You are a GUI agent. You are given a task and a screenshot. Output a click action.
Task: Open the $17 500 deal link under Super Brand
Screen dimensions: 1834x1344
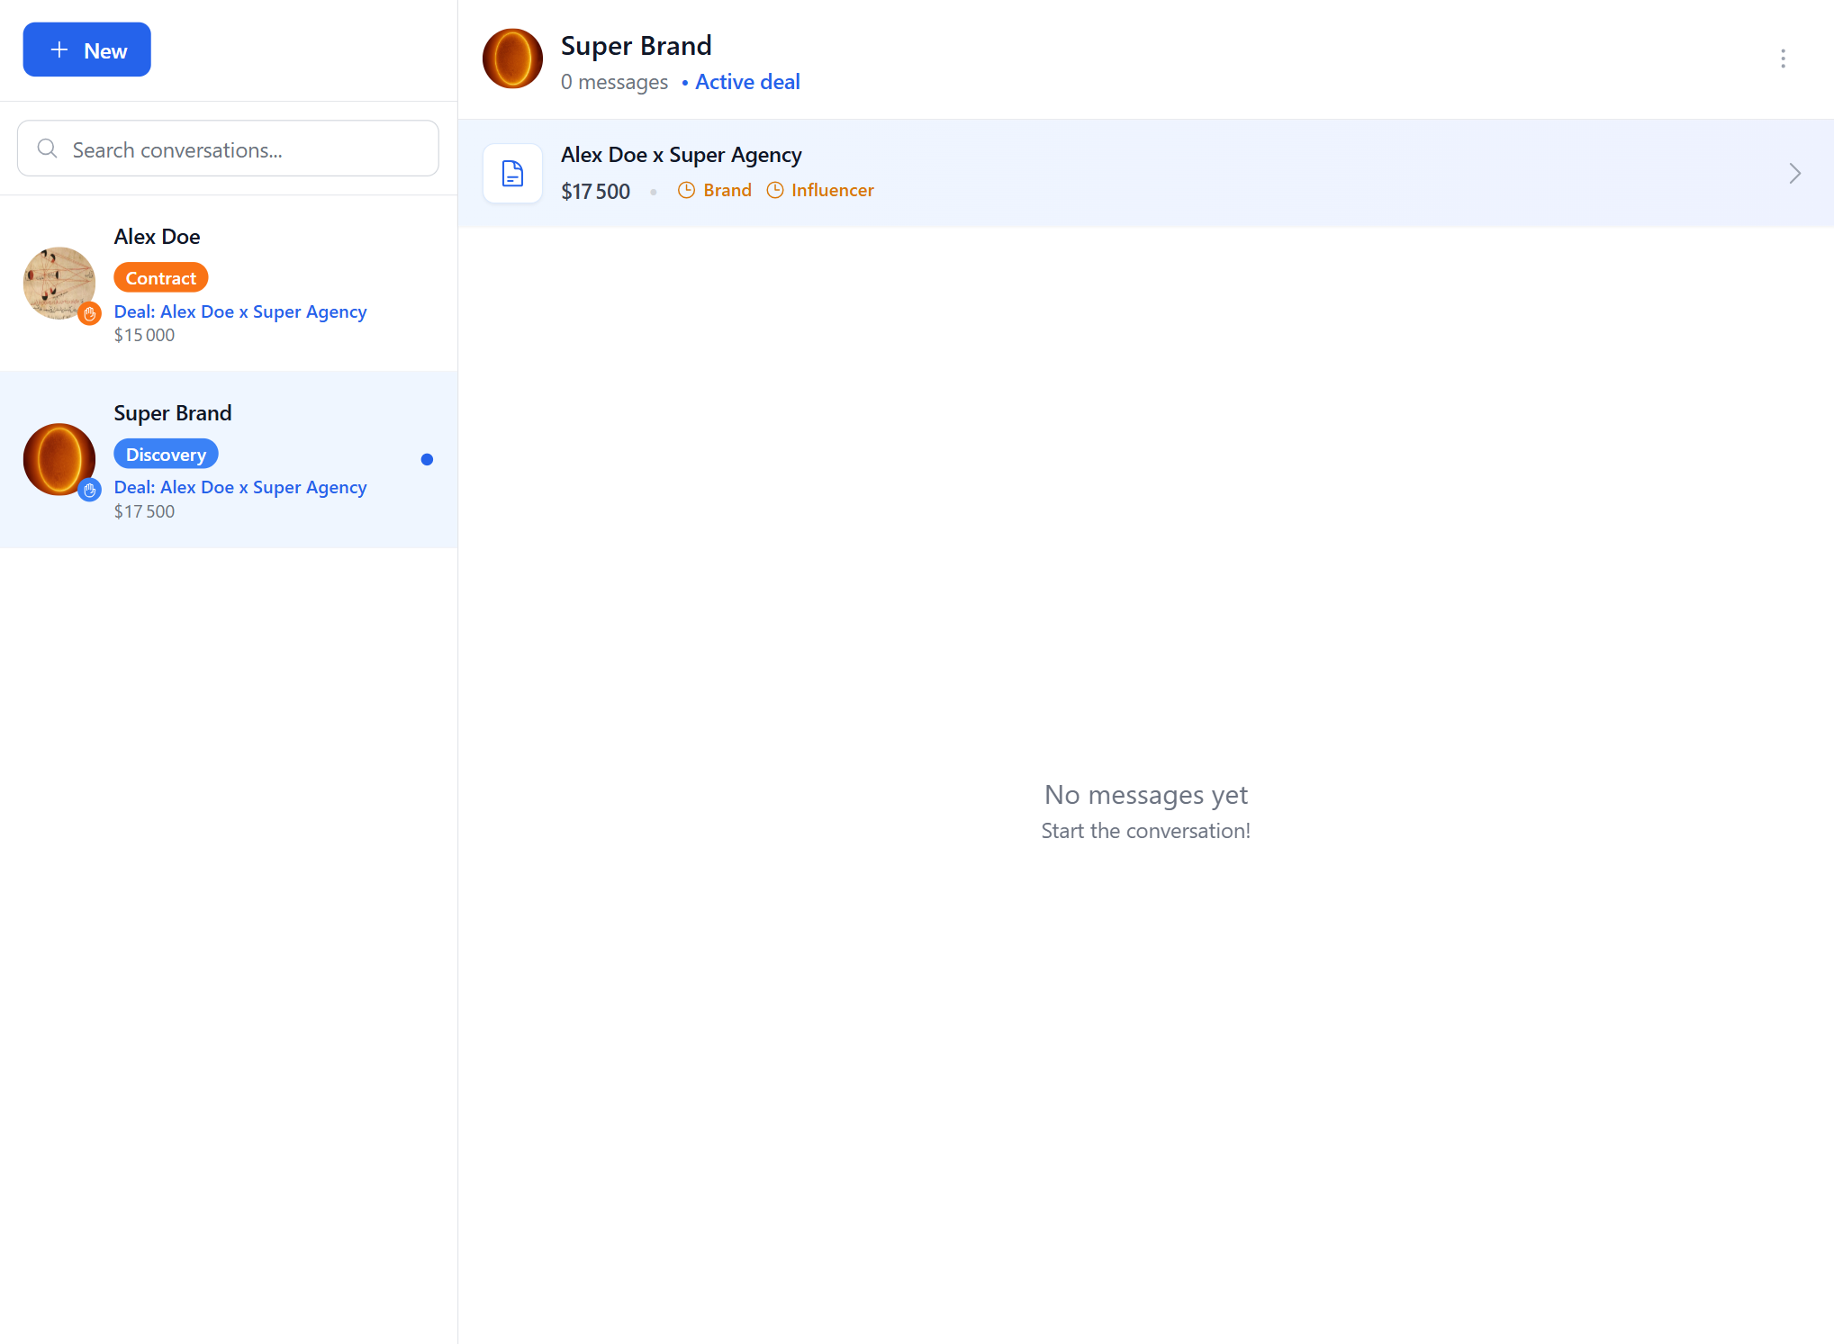(x=240, y=487)
